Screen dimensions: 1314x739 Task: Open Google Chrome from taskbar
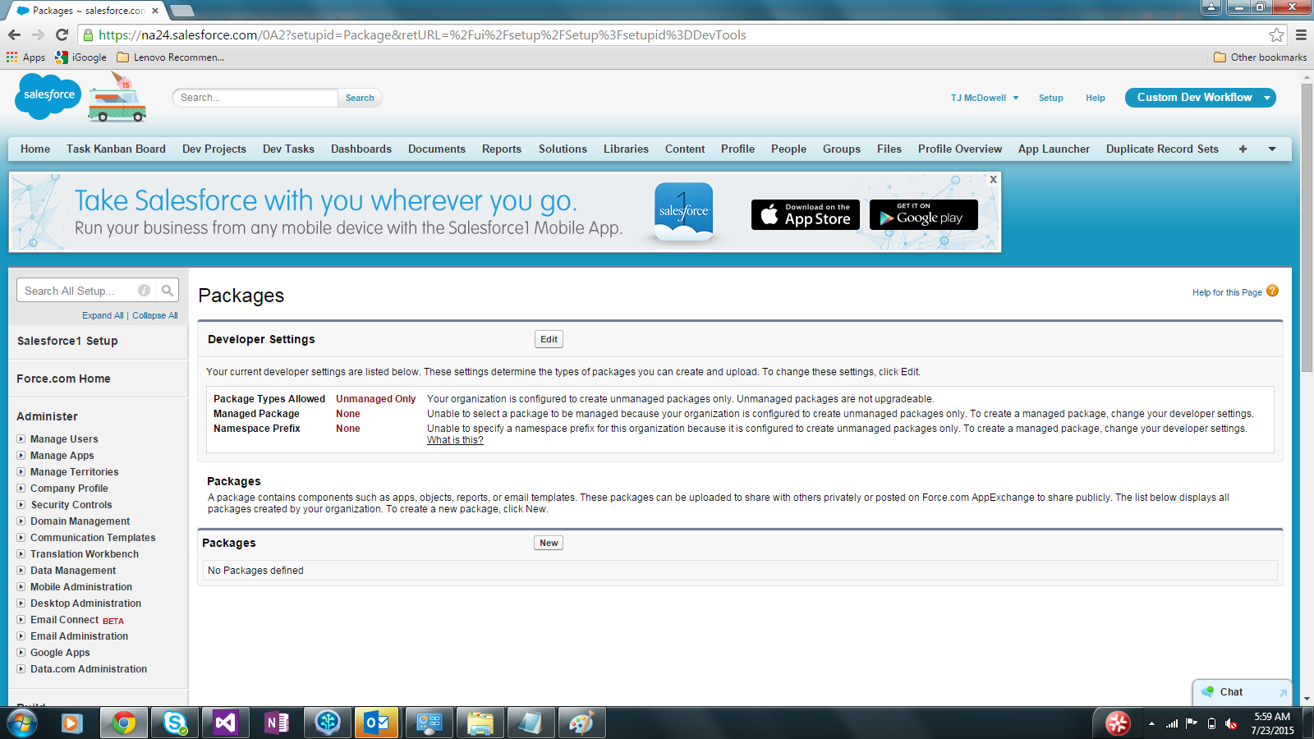point(124,723)
